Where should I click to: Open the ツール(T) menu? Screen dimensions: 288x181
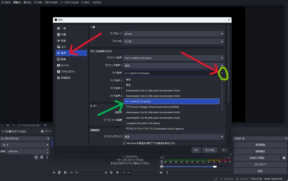(86, 2)
